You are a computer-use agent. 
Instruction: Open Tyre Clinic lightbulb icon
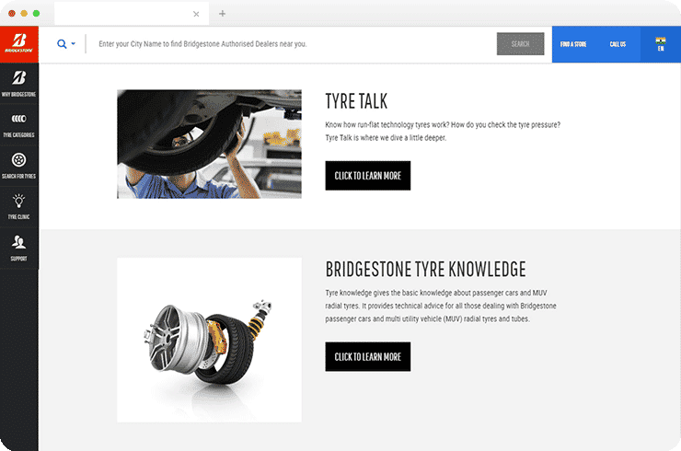click(18, 202)
